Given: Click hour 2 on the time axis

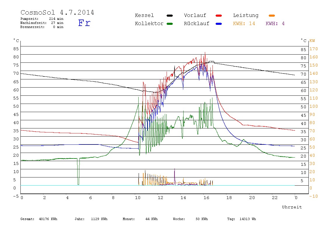Looking at the screenshot, I should coord(44,198).
